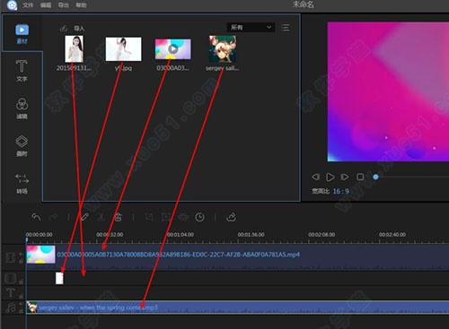Click the 00:01:04.00 mark on the ruler
The height and width of the screenshot is (329, 449).
180,235
